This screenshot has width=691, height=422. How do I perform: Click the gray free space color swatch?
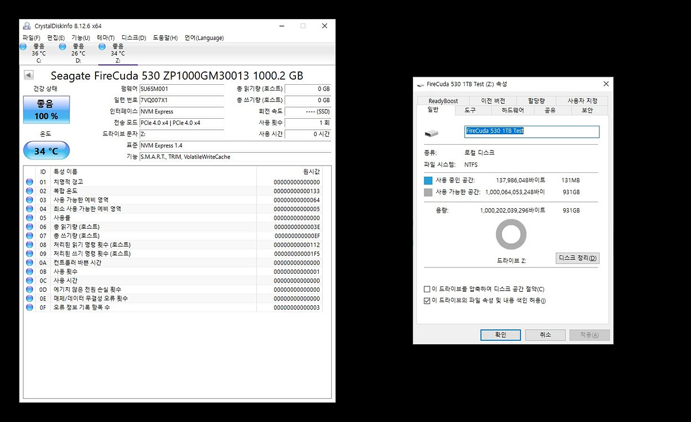428,192
